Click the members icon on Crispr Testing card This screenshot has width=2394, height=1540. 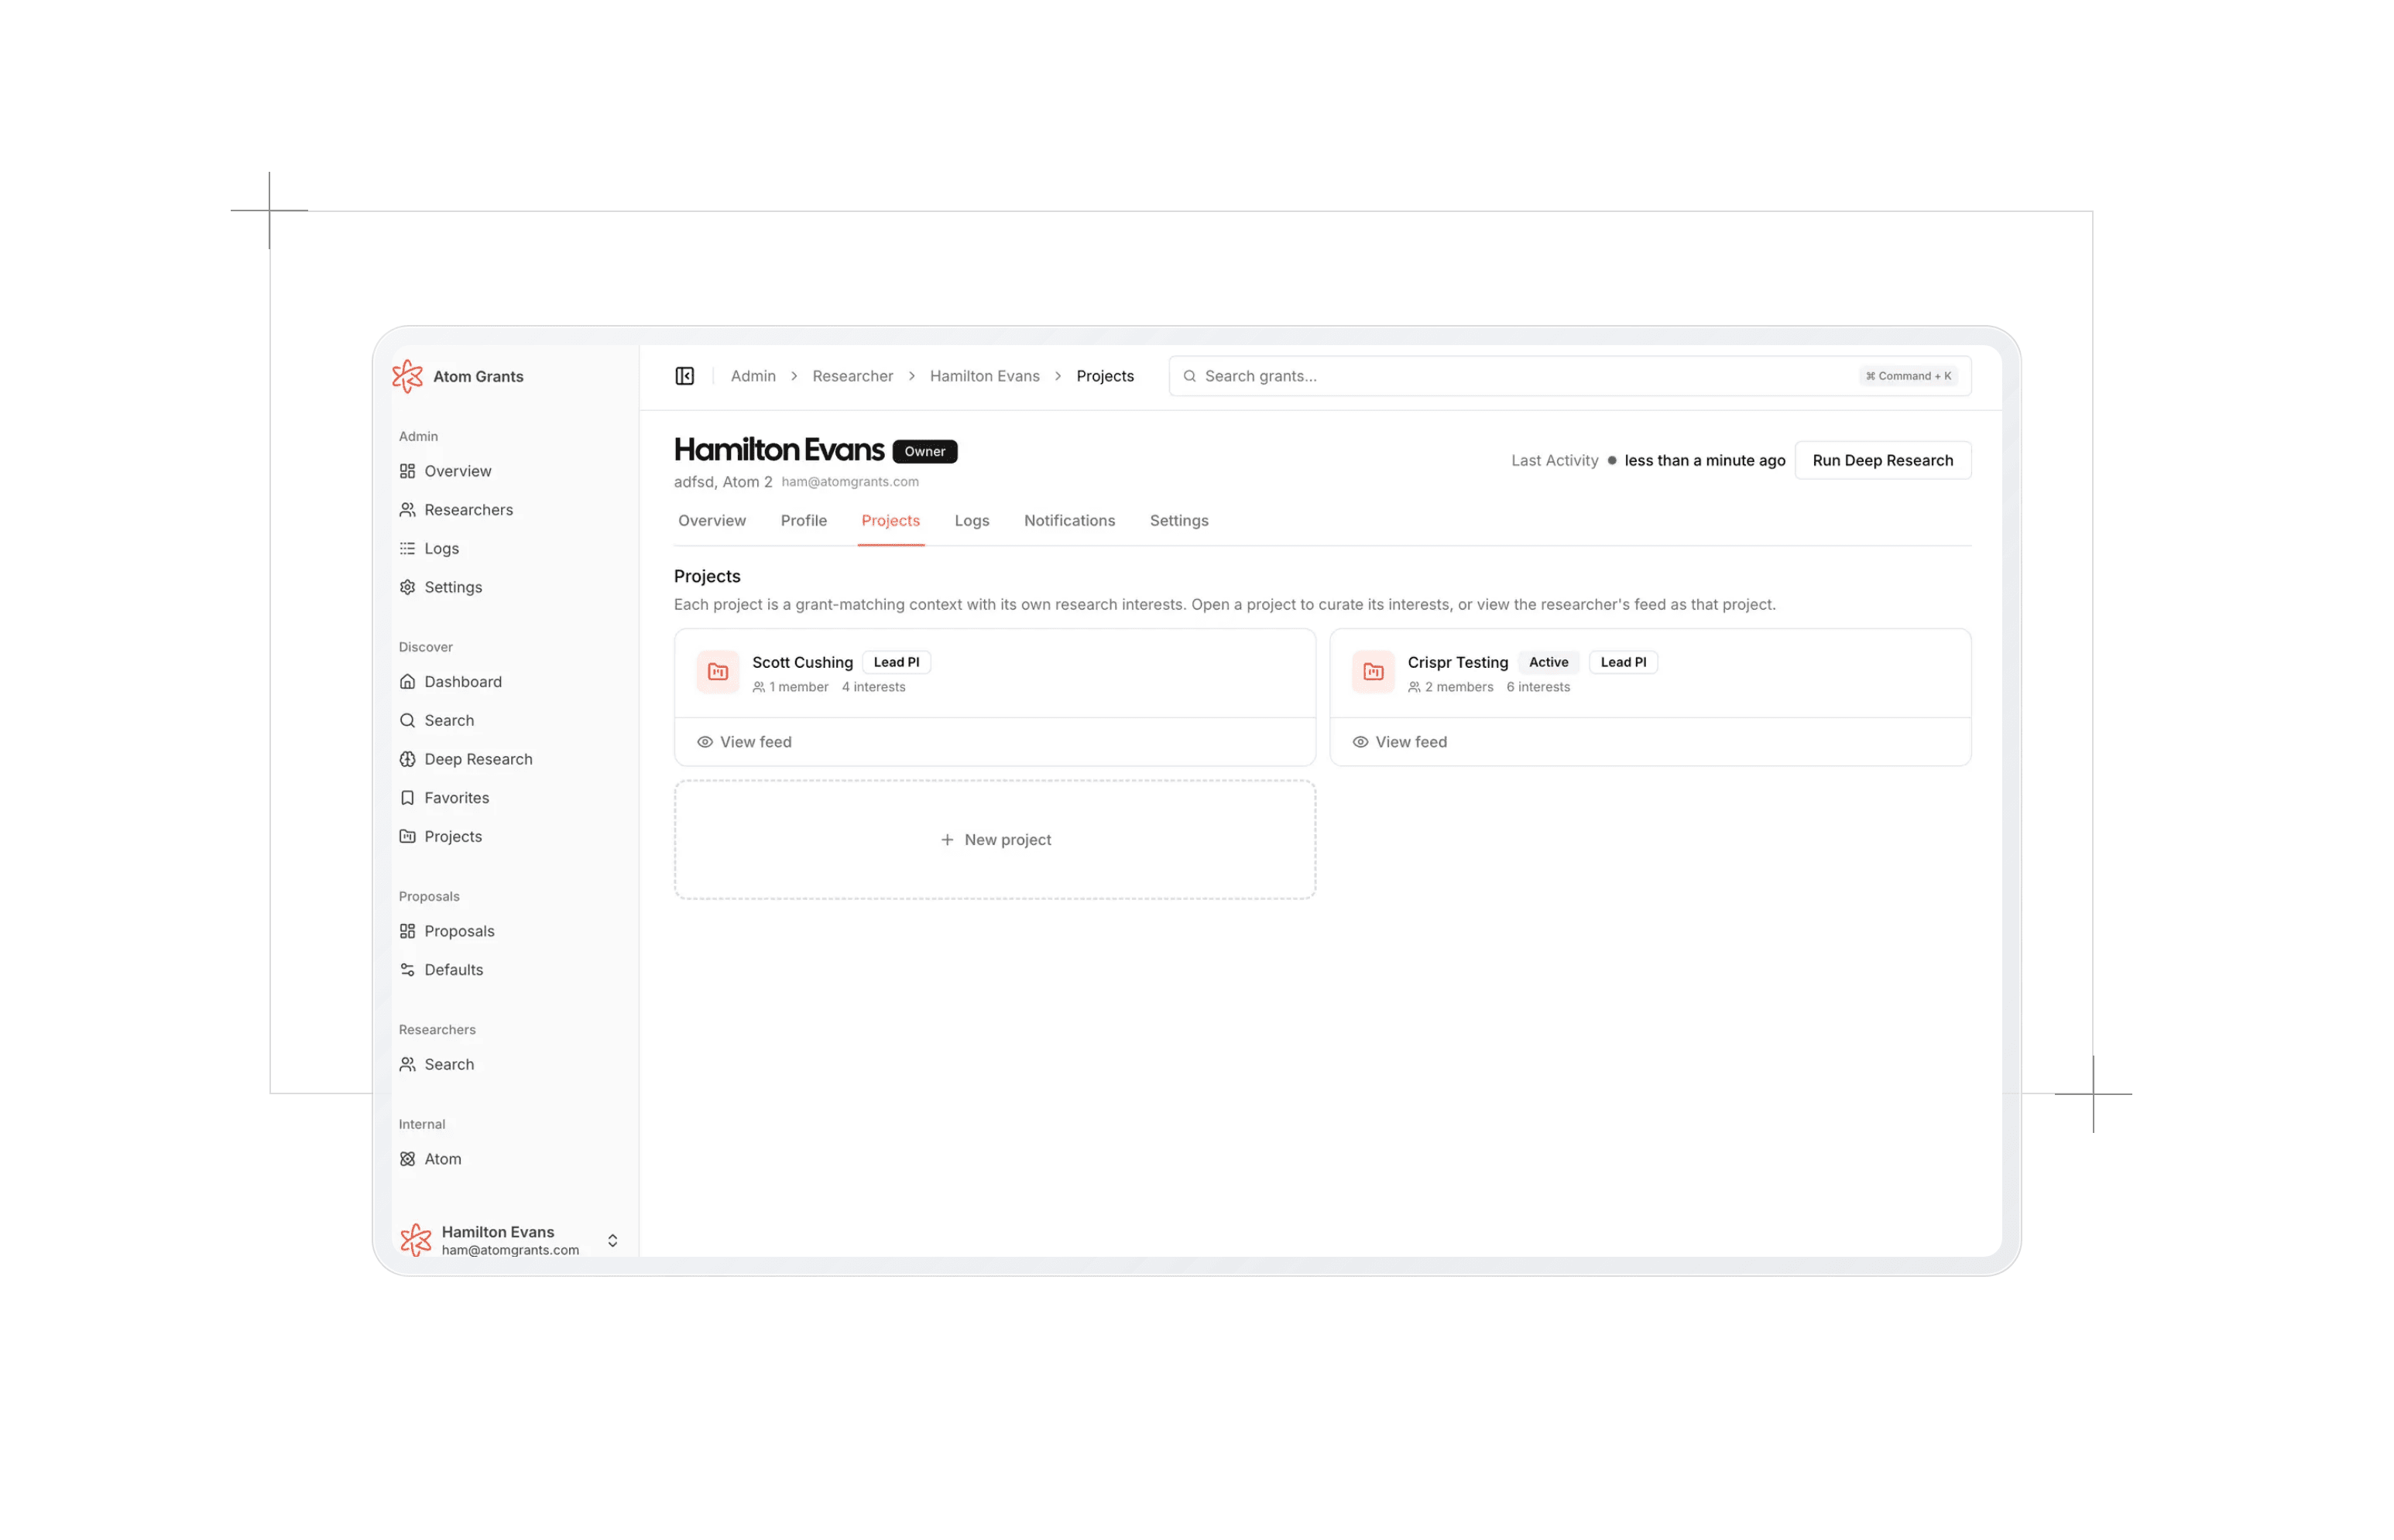[1415, 687]
